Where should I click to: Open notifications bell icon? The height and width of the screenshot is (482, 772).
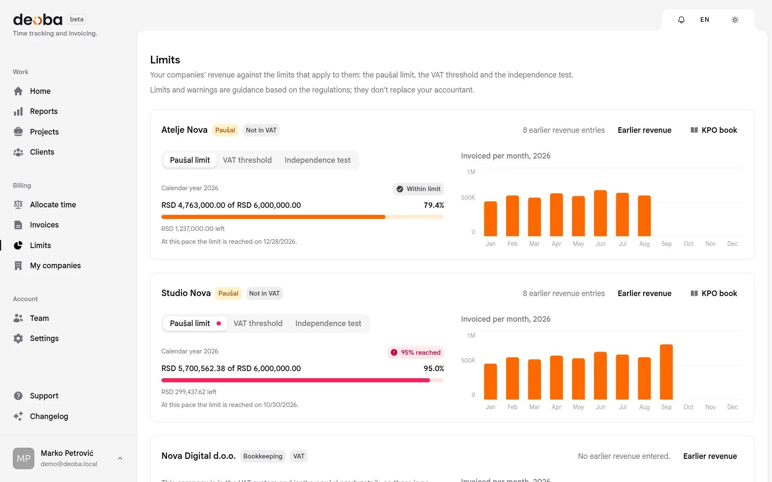(681, 20)
